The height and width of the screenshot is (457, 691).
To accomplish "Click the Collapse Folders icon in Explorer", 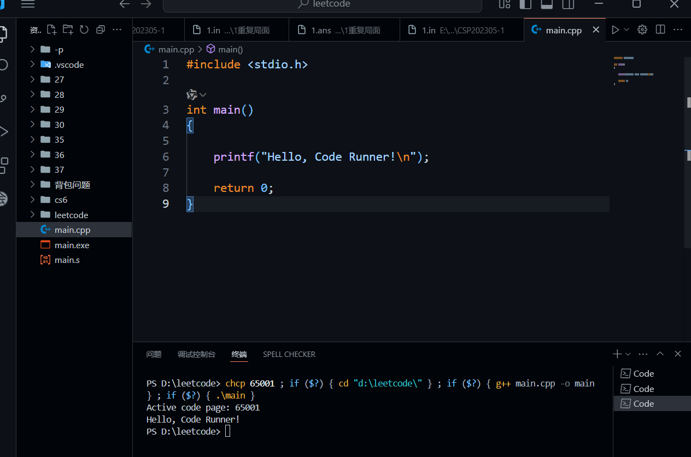I will [100, 30].
